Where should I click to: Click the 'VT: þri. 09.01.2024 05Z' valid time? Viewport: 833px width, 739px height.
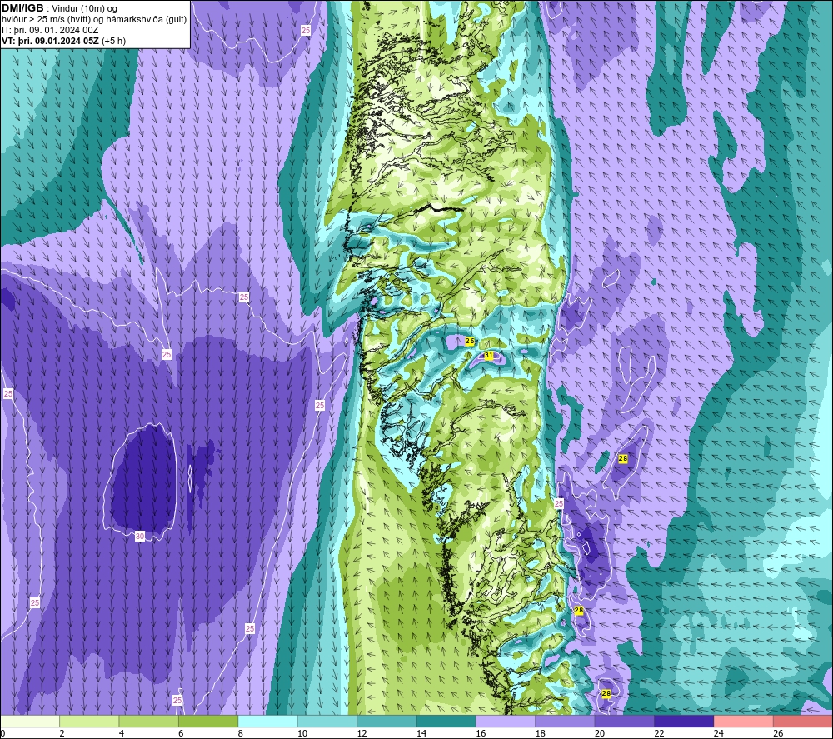click(x=50, y=41)
